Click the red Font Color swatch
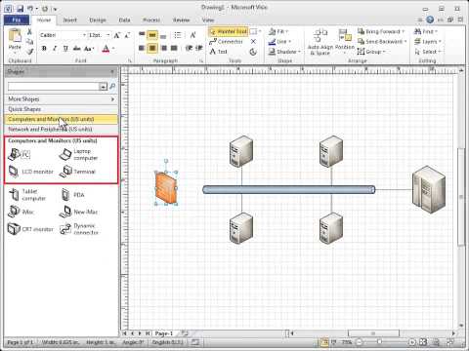The image size is (469, 351). [x=106, y=49]
